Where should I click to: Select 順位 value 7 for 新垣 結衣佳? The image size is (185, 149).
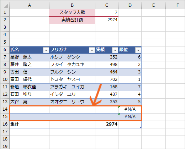click(x=130, y=87)
